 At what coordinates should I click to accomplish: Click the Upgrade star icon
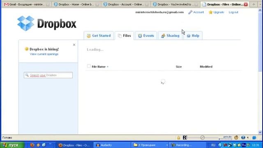coord(210,12)
